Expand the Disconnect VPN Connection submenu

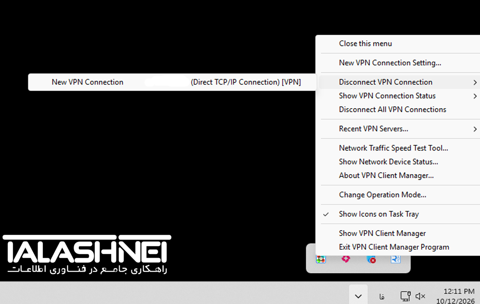click(x=399, y=82)
